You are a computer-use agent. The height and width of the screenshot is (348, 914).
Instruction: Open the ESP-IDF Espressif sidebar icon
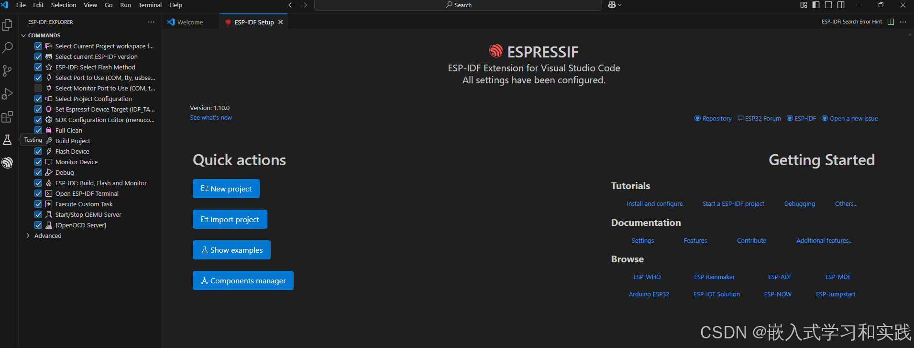tap(7, 163)
